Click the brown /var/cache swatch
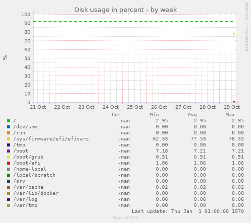 pos(9,187)
